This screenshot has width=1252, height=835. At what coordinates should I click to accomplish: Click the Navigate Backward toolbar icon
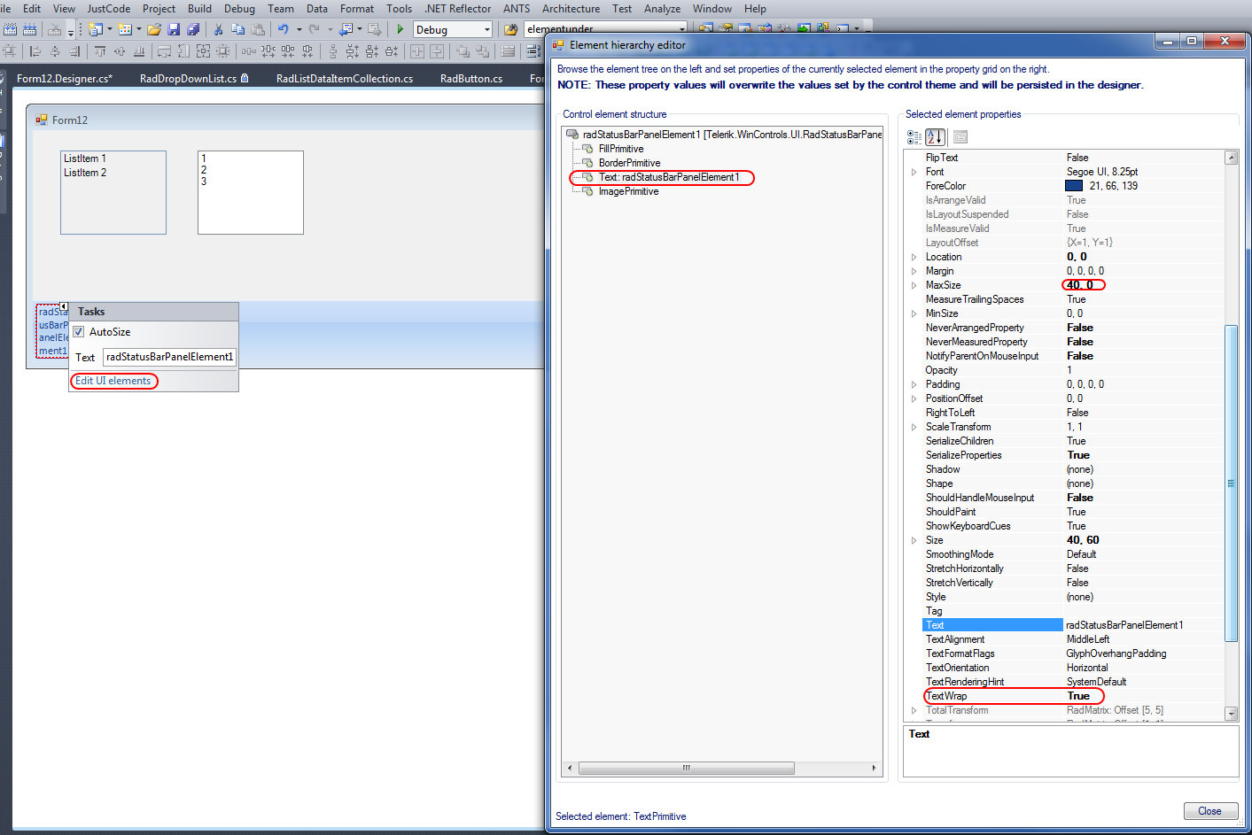(x=346, y=29)
